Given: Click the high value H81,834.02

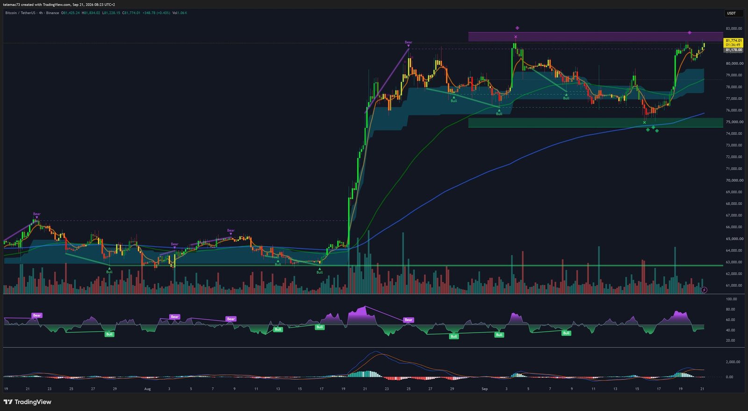Looking at the screenshot, I should (x=91, y=13).
